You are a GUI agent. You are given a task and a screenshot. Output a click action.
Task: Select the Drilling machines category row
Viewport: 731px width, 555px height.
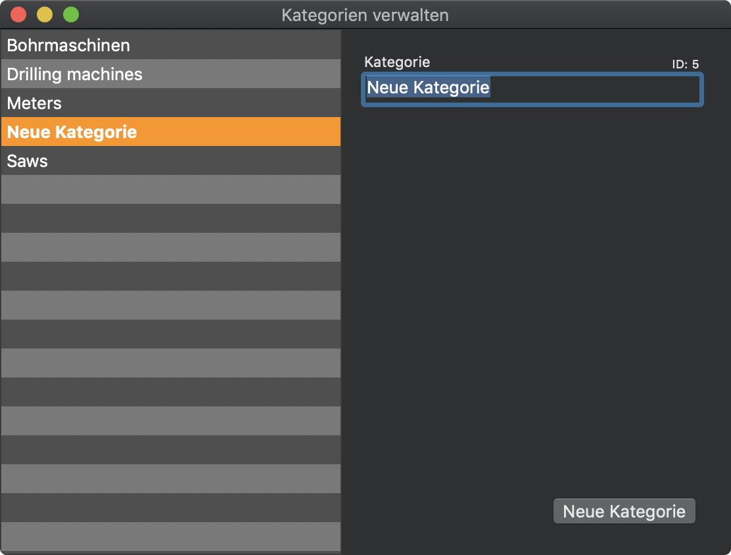(171, 74)
